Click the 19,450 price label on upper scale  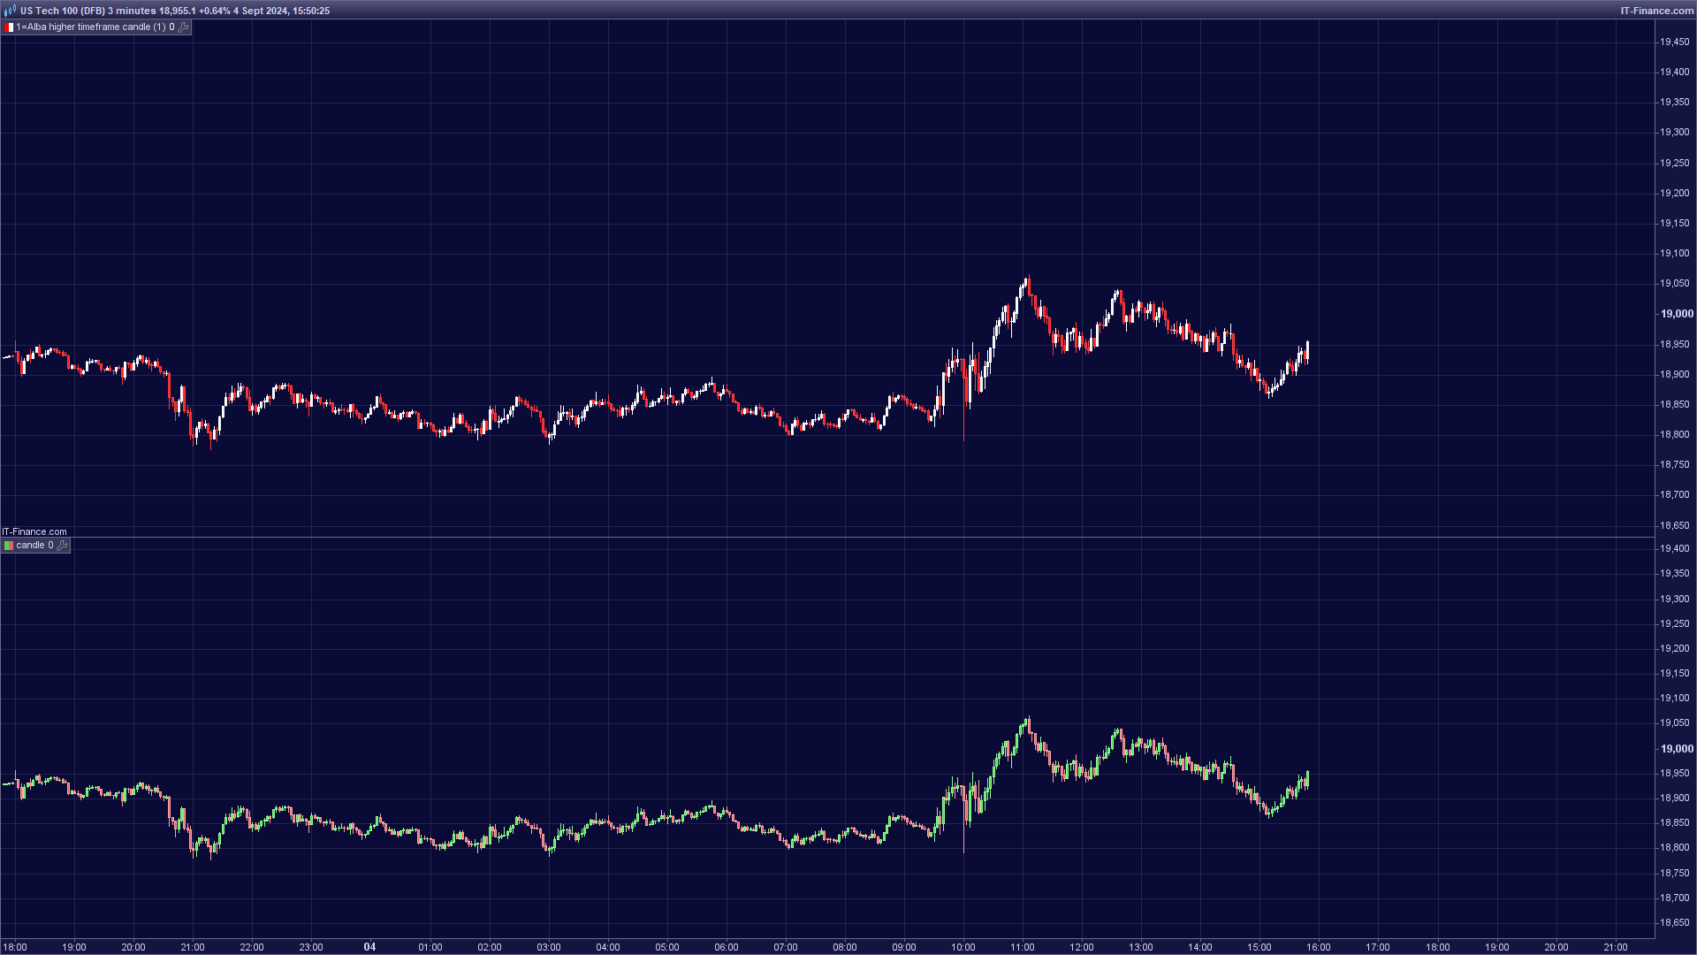[x=1674, y=42]
